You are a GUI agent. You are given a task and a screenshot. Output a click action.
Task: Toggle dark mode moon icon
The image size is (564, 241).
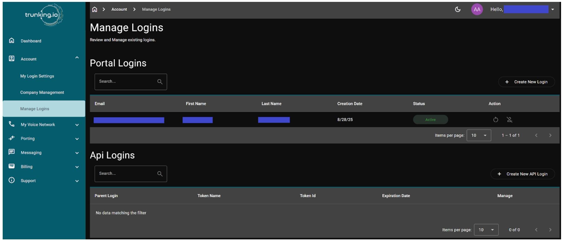pyautogui.click(x=458, y=9)
